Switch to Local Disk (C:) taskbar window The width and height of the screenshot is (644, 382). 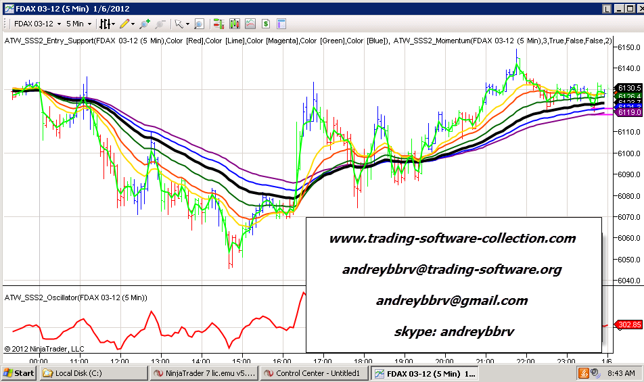coord(93,373)
